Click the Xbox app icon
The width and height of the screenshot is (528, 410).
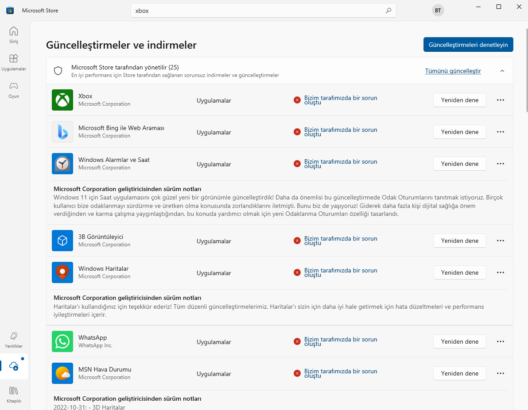click(62, 100)
